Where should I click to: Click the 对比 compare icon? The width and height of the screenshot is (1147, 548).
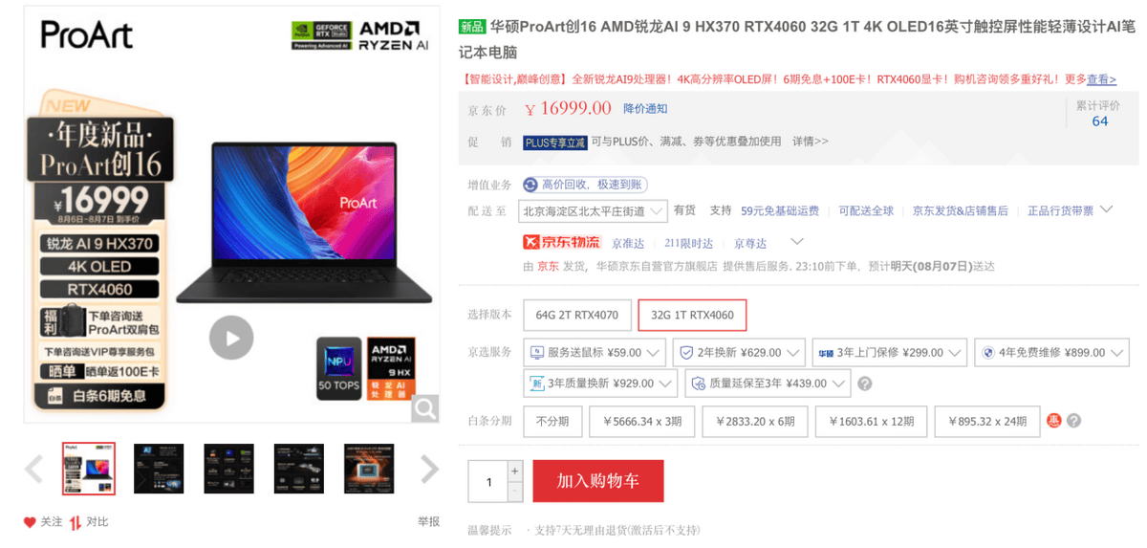(75, 522)
